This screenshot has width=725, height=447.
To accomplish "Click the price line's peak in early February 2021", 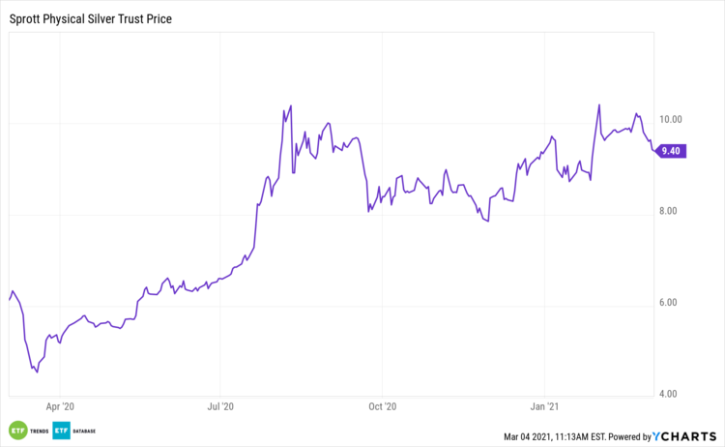I will (599, 104).
